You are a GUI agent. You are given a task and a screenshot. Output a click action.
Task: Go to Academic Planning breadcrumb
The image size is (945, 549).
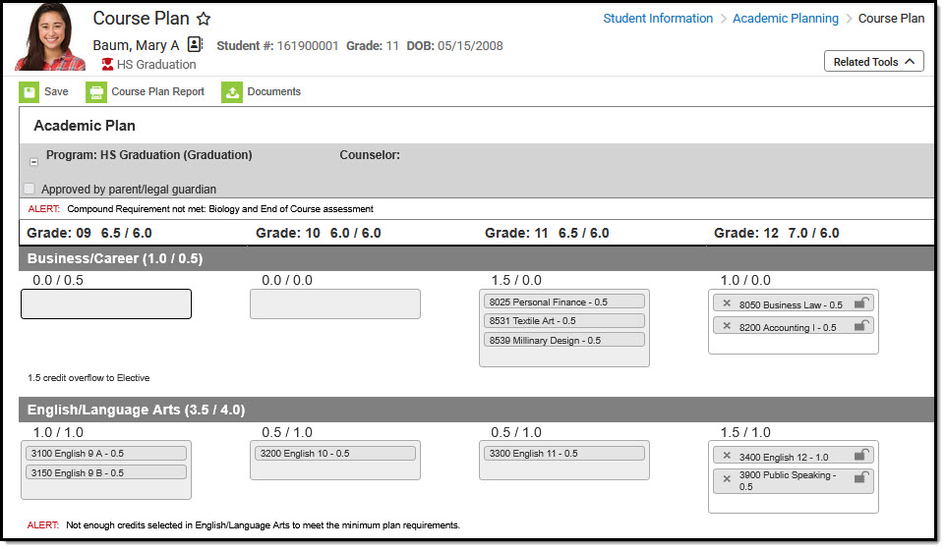coord(786,19)
